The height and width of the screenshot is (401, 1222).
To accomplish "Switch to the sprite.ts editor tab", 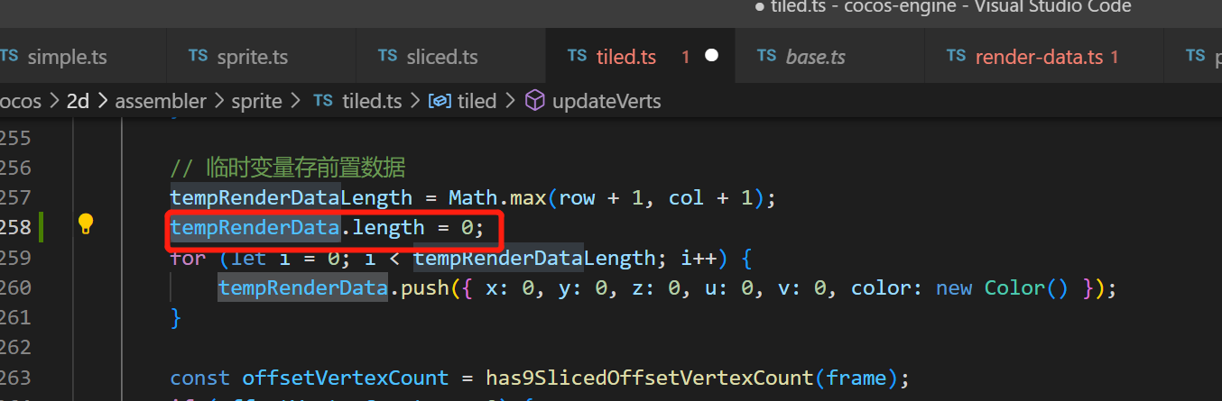I will [252, 57].
